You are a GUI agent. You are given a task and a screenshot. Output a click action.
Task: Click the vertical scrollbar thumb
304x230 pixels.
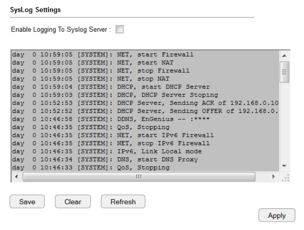click(x=284, y=72)
